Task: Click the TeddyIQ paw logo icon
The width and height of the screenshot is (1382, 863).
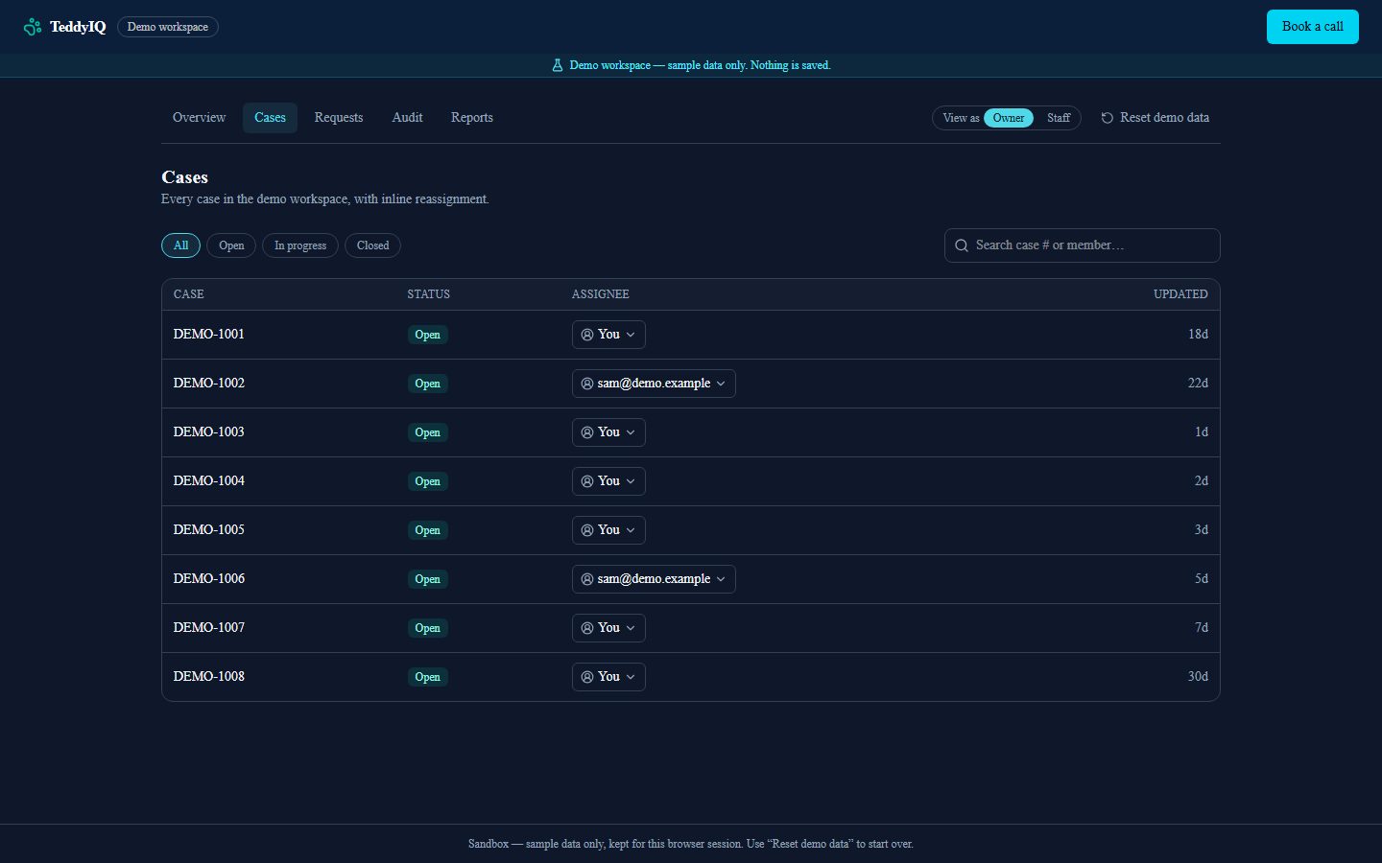Action: point(33,27)
